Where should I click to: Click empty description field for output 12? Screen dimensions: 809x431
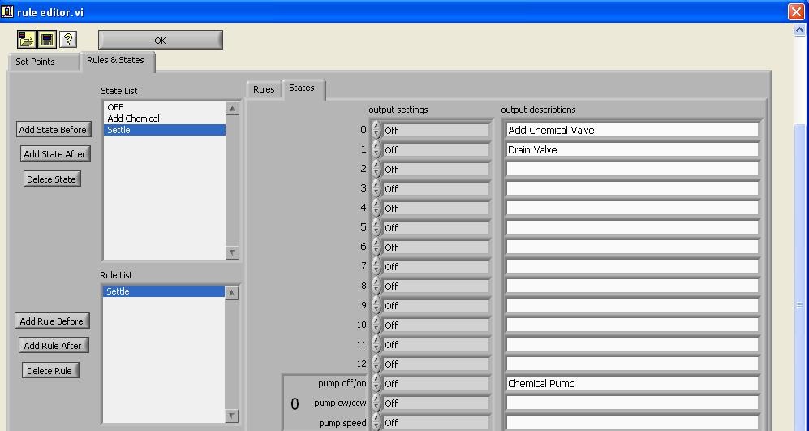point(632,364)
